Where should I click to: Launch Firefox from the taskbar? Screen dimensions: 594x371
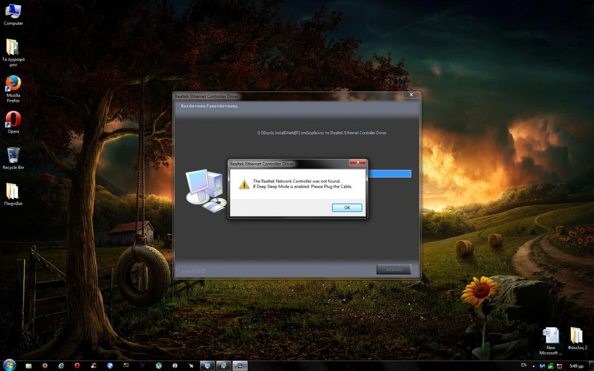coord(45,366)
